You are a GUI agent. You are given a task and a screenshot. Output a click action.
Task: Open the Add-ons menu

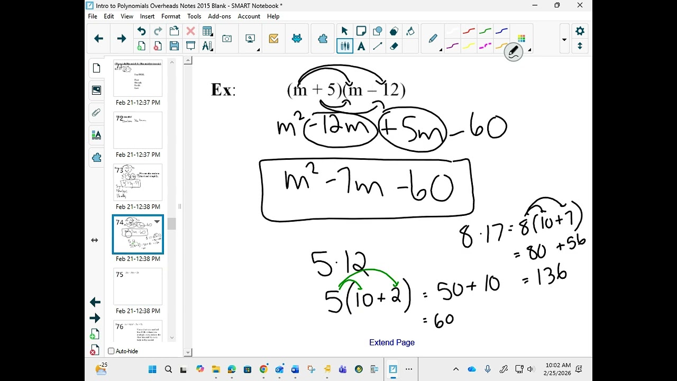tap(219, 16)
